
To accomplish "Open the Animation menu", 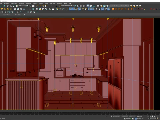I will (6, 3).
